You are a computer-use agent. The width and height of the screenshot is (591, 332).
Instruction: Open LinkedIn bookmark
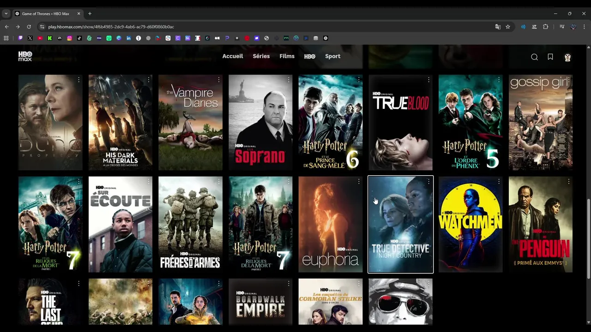coord(129,38)
